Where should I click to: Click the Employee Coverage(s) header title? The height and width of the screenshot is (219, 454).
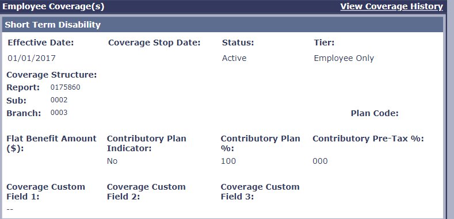(53, 7)
